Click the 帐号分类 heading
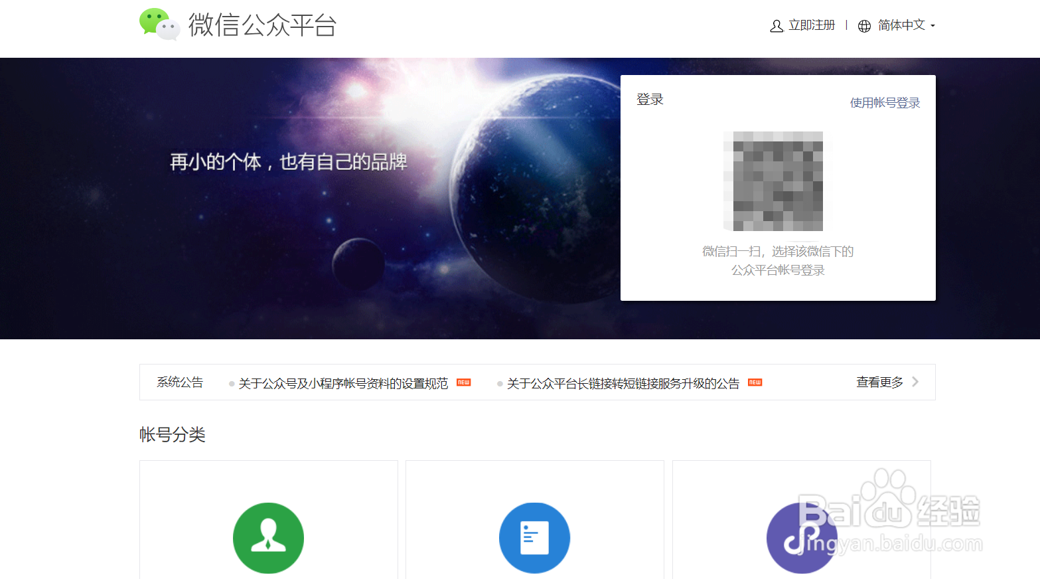Screen dimensions: 1040x579 tap(173, 435)
